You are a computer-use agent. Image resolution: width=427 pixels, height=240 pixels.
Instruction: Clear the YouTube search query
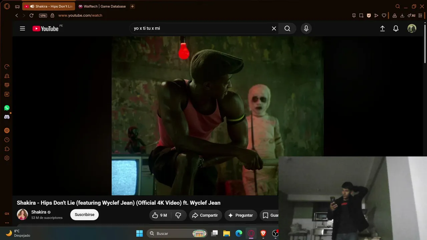coord(274,29)
